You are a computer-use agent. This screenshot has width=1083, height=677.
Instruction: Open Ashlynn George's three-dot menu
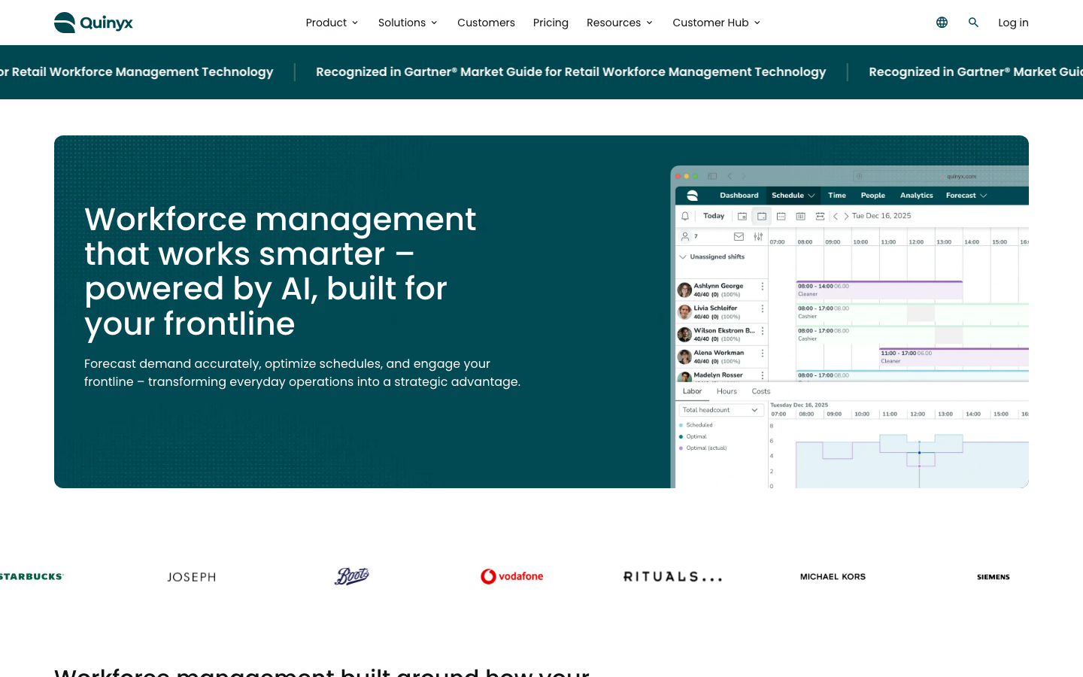point(763,287)
